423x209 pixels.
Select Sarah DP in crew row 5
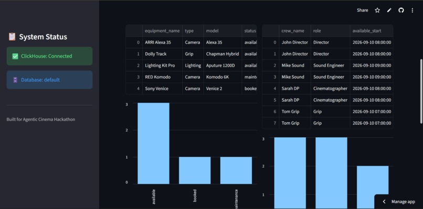click(x=294, y=100)
